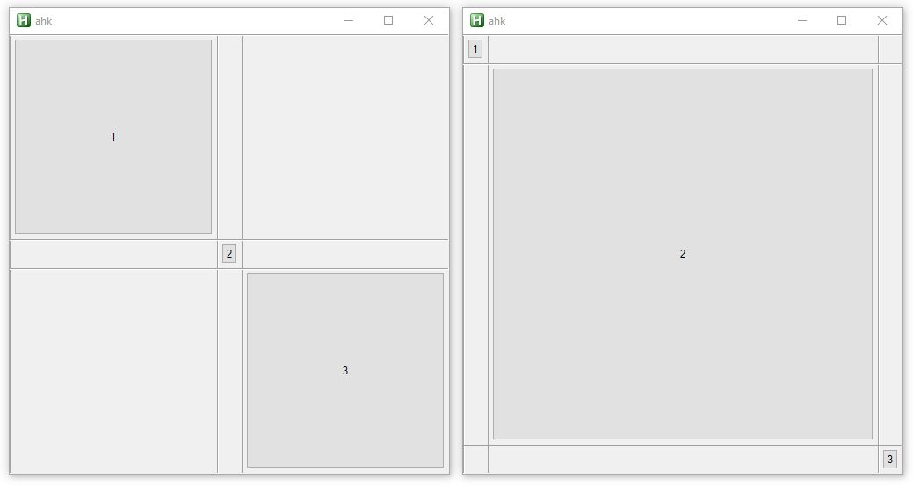This screenshot has height=486, width=913.
Task: Click the empty bottom-left cell in the left window
Action: point(113,371)
